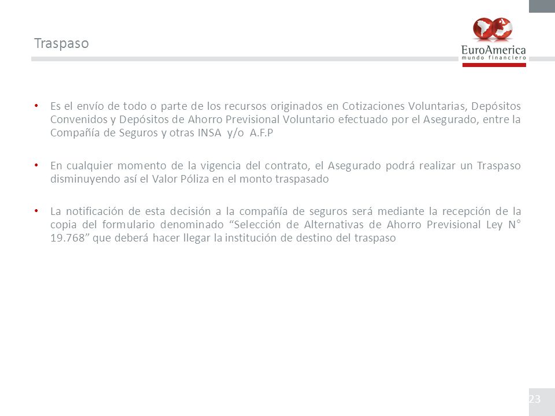Click the page number 23 box
Image resolution: width=555 pixels, height=416 pixels.
pyautogui.click(x=542, y=402)
